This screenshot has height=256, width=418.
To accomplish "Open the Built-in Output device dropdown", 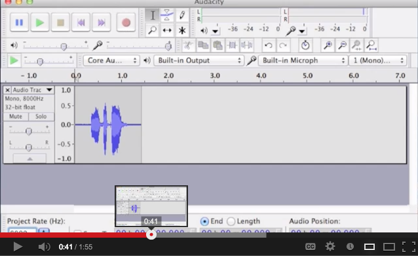I will click(x=199, y=60).
